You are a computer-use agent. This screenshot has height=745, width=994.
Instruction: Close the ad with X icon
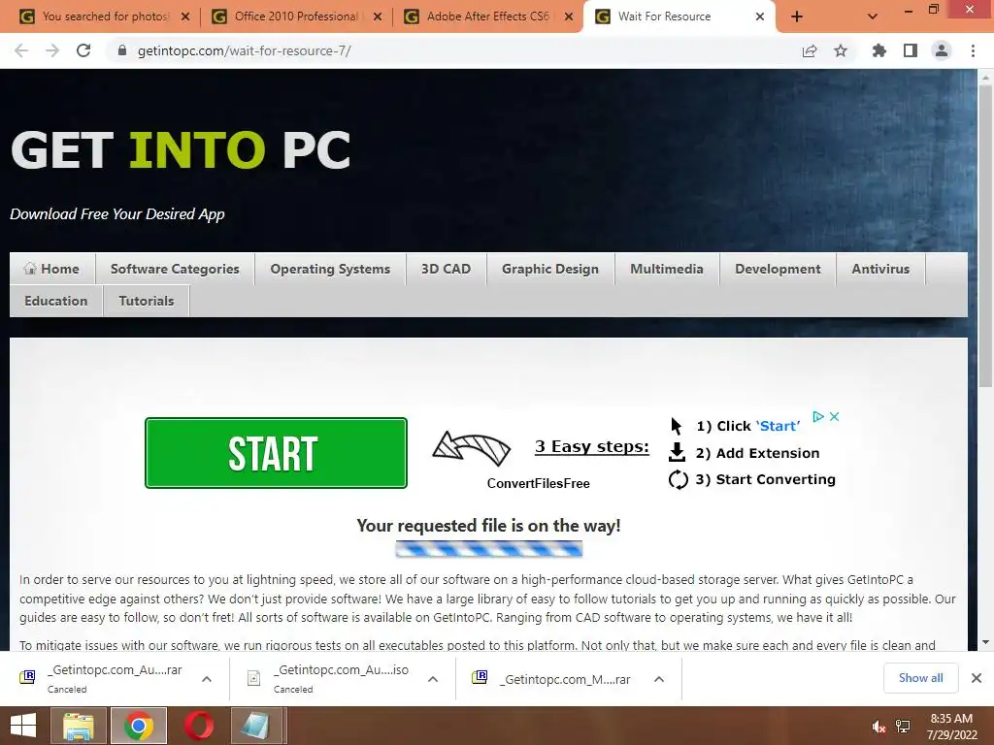click(834, 417)
